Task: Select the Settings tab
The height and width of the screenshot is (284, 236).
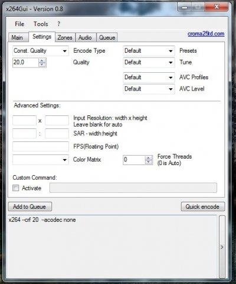Action: 42,37
